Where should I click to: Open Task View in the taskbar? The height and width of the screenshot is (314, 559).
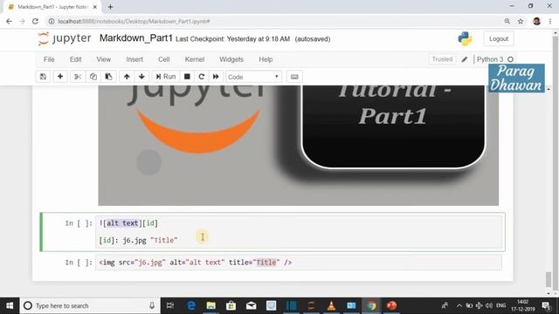(170, 305)
